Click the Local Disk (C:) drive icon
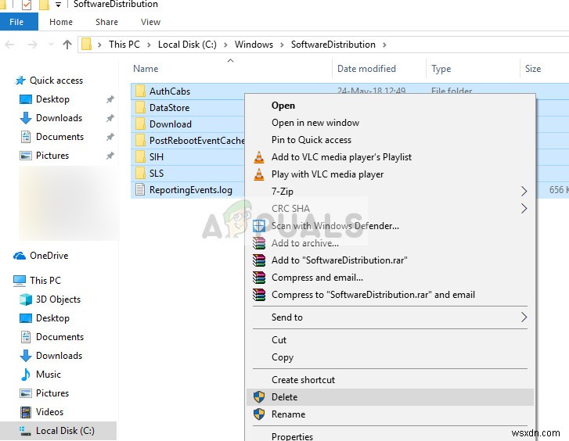Viewport: 569px width, 441px height. tap(25, 431)
